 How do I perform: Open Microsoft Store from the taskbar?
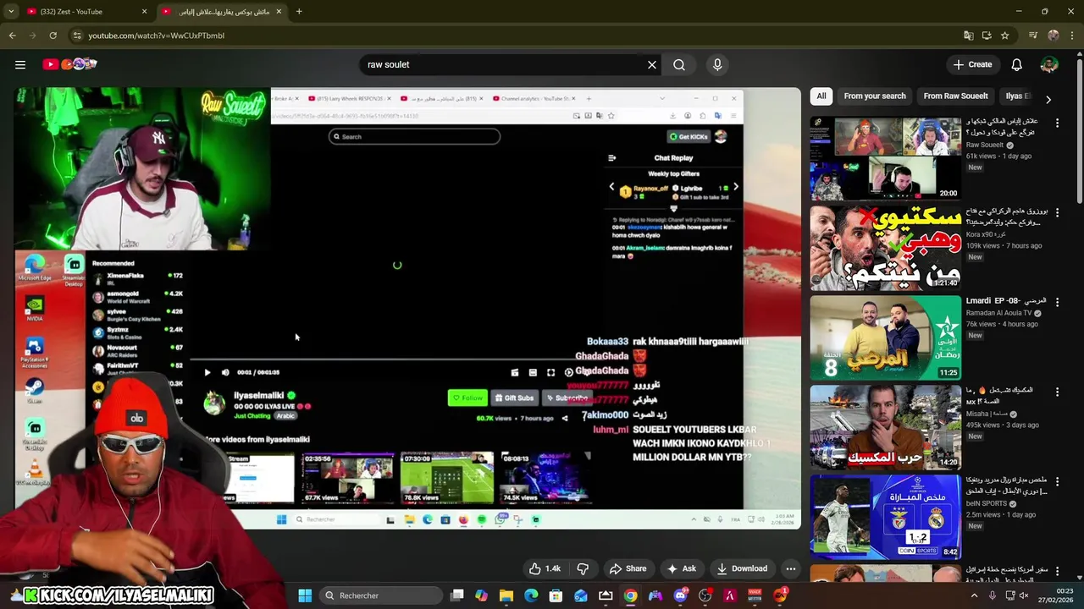(556, 595)
